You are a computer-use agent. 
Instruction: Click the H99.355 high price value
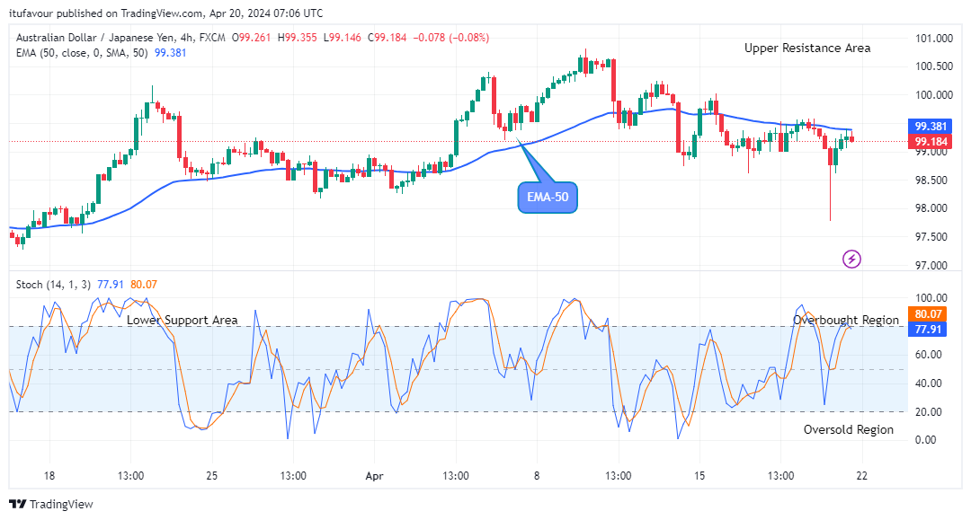(x=298, y=38)
